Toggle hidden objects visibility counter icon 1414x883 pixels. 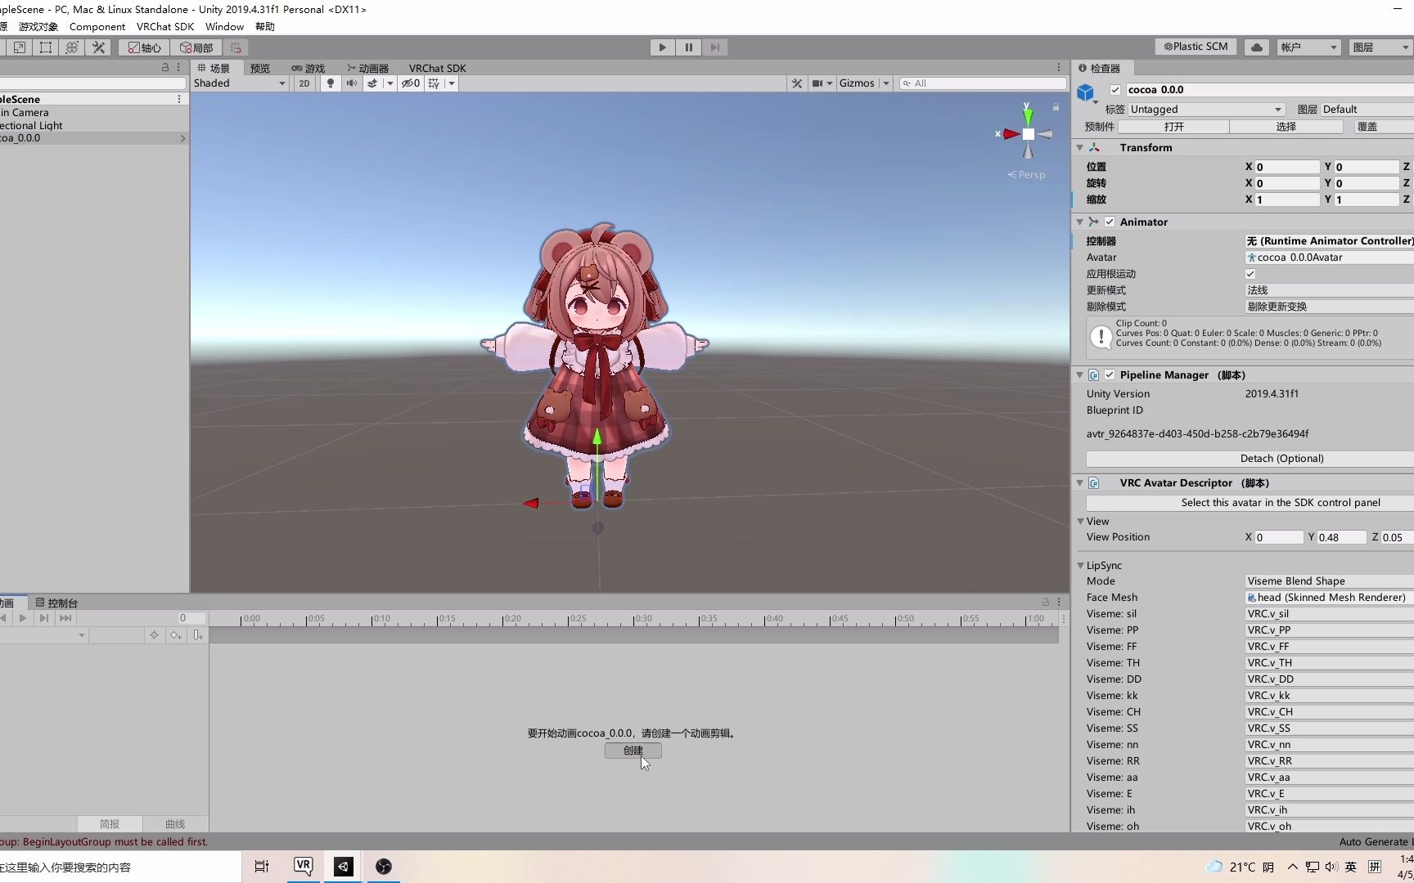(x=411, y=83)
